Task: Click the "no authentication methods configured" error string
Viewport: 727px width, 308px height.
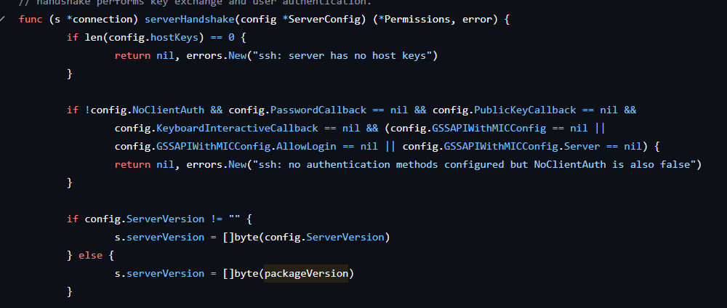Action: (474, 164)
